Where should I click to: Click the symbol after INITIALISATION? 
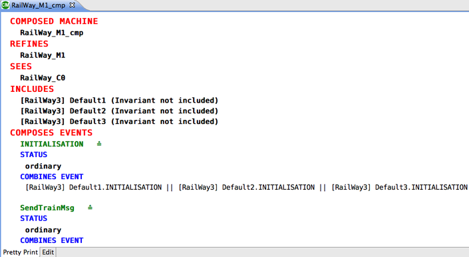pyautogui.click(x=99, y=144)
